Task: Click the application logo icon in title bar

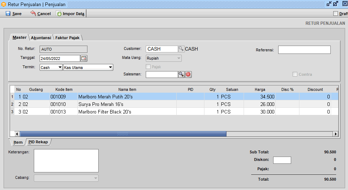Action: [4, 4]
